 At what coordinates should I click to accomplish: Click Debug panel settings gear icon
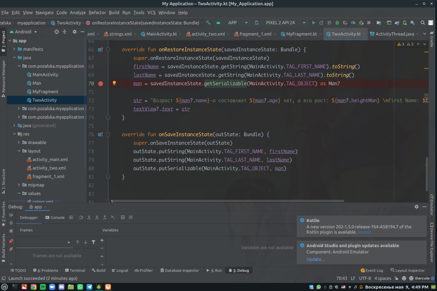coord(417,207)
